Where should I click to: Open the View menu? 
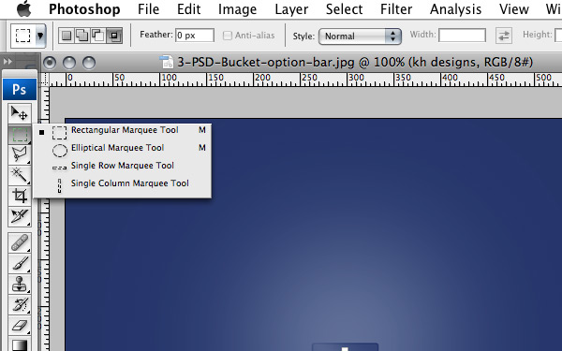pos(514,9)
